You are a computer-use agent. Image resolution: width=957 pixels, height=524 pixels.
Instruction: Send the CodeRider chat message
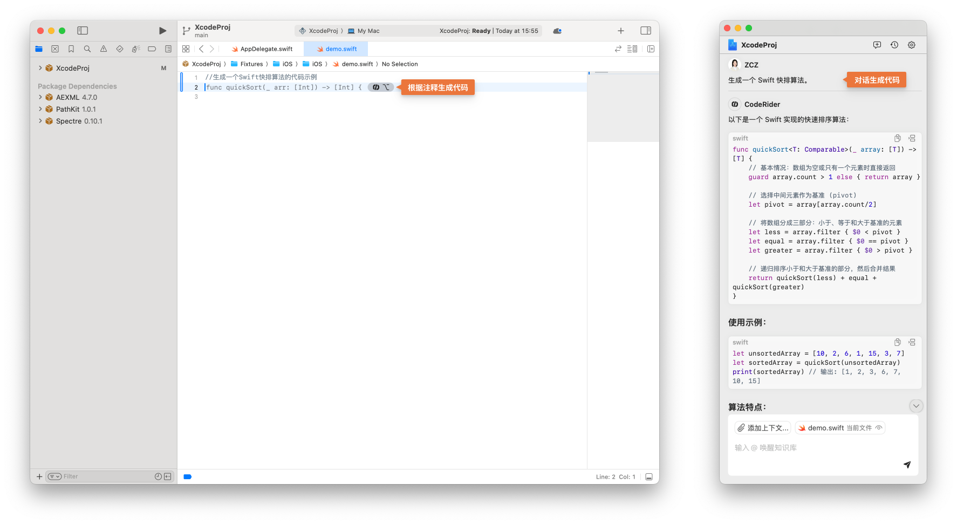[x=907, y=465]
